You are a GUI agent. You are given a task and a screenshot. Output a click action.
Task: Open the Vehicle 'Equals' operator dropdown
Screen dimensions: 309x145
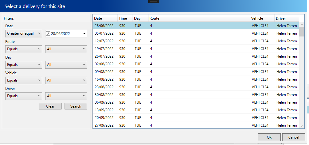(24, 80)
